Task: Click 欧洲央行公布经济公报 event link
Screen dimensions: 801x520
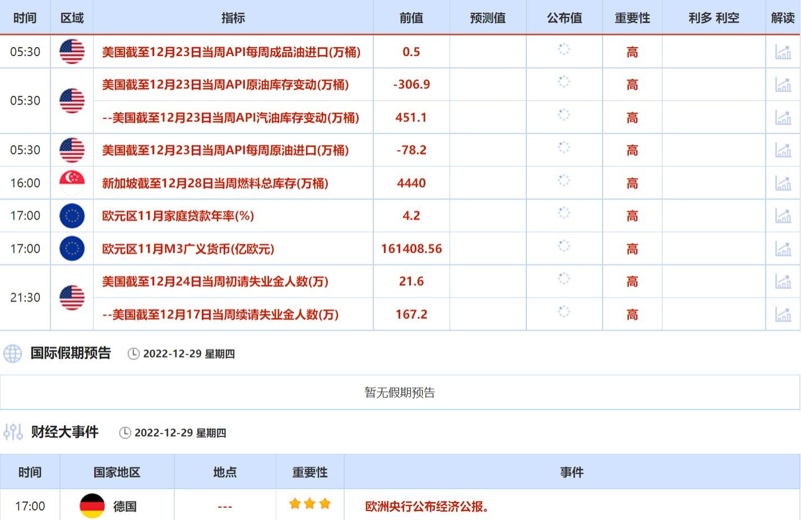Action: coord(427,507)
